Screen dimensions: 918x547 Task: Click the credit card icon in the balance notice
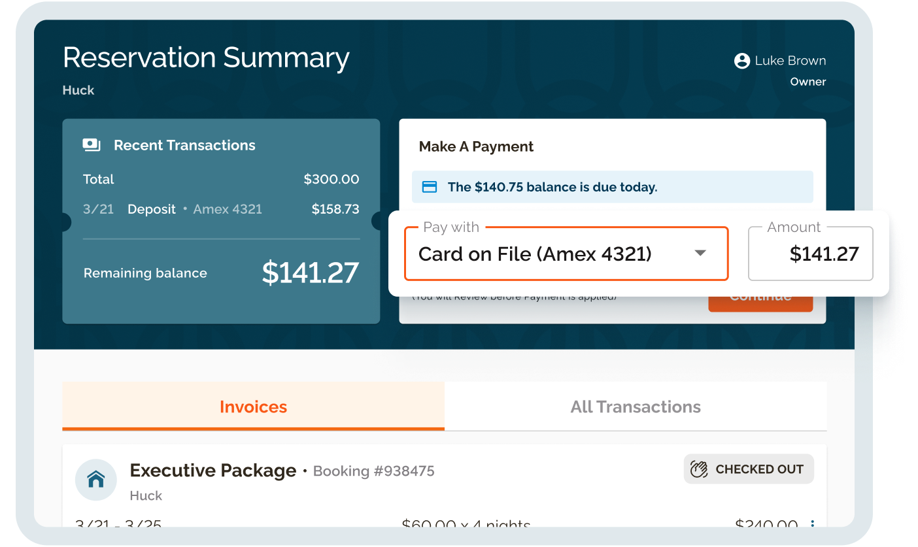pos(430,186)
